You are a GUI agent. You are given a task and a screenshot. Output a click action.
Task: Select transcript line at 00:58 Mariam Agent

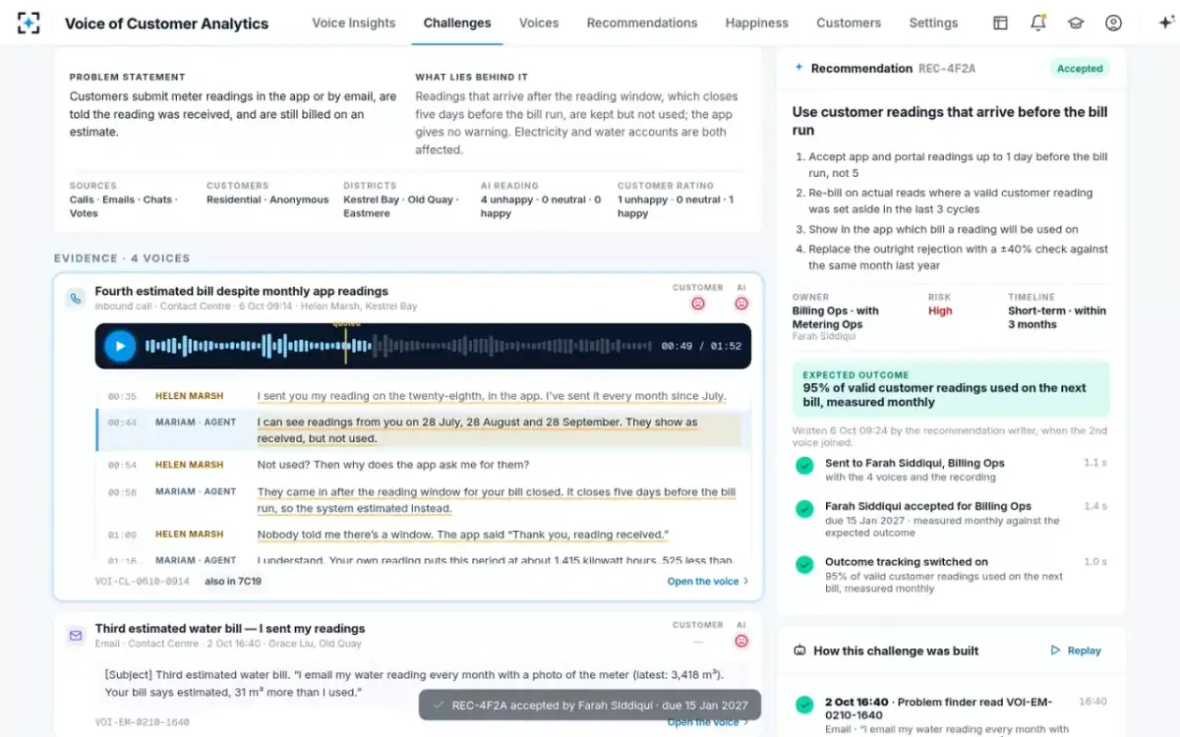pyautogui.click(x=424, y=500)
